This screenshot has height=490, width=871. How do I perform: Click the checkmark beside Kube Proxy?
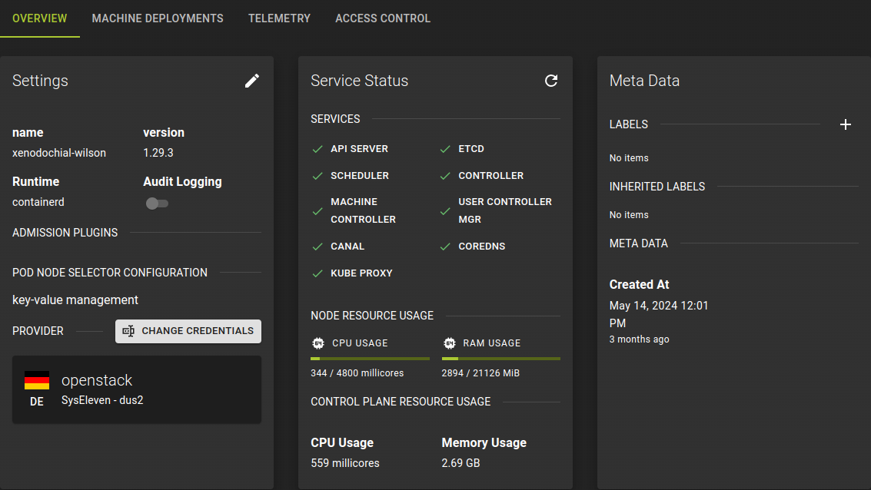317,273
